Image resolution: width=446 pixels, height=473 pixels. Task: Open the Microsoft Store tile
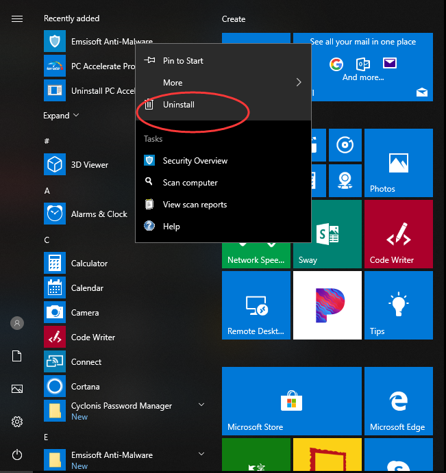pyautogui.click(x=292, y=401)
